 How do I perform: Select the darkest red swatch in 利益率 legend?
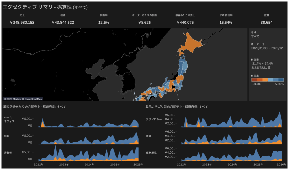254,80
